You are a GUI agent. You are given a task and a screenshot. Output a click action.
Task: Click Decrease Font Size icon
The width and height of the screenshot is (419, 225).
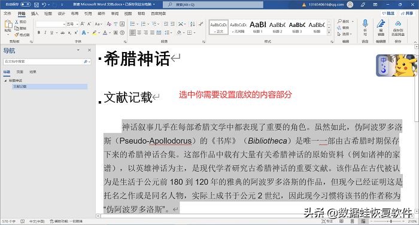(89, 24)
